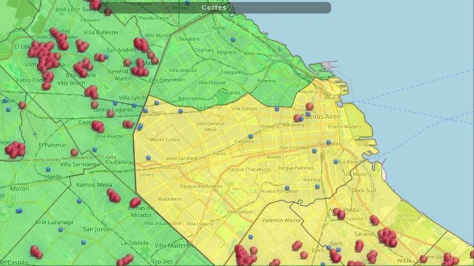This screenshot has height=266, width=474.
Task: Click blue marker above Vélez Sarsfield label
Action: (148, 158)
